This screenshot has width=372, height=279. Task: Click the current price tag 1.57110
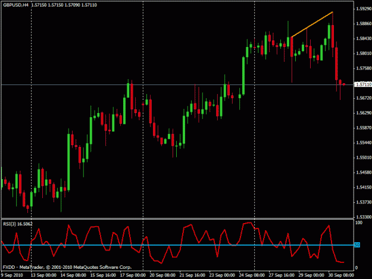coord(363,84)
